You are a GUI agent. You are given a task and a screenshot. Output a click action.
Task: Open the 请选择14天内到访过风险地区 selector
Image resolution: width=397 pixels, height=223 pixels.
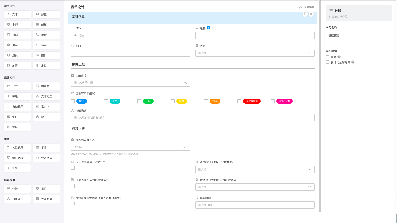click(255, 187)
